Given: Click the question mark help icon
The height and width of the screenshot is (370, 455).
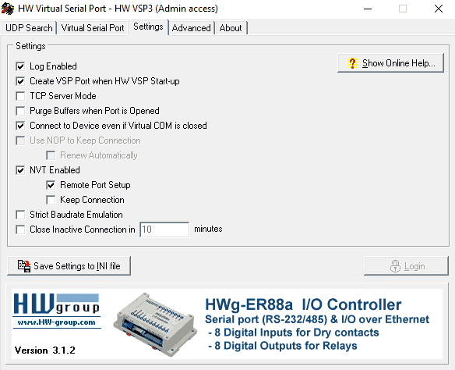Looking at the screenshot, I should 352,62.
